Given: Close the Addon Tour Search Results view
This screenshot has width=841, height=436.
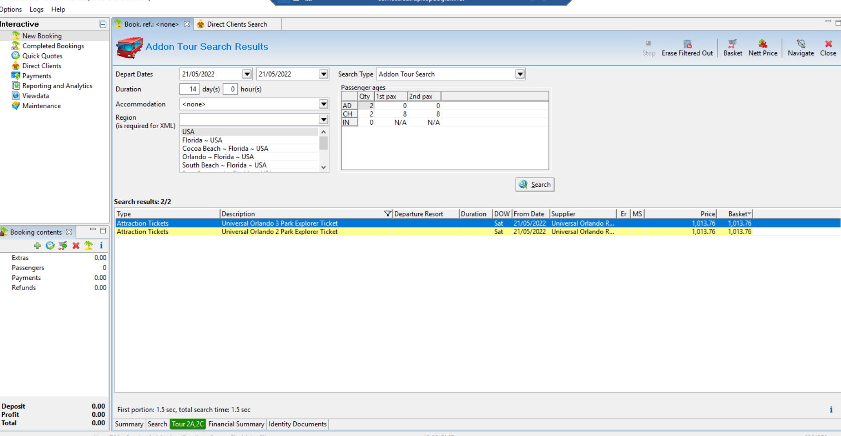Looking at the screenshot, I should (828, 48).
